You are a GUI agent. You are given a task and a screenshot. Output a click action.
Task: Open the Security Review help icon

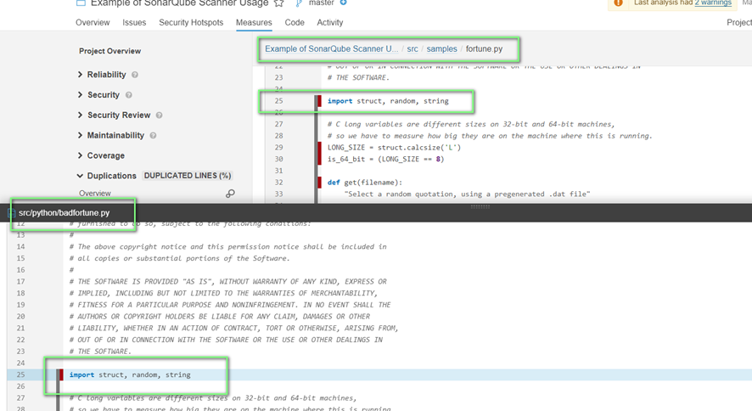point(160,115)
